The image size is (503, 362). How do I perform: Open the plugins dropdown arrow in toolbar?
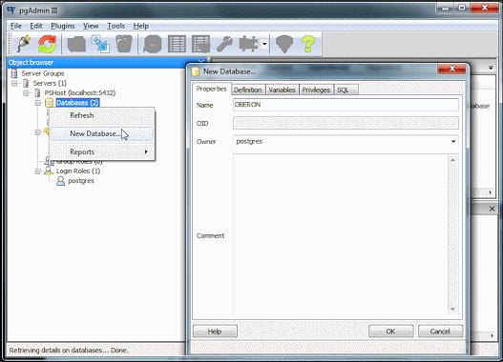point(264,44)
